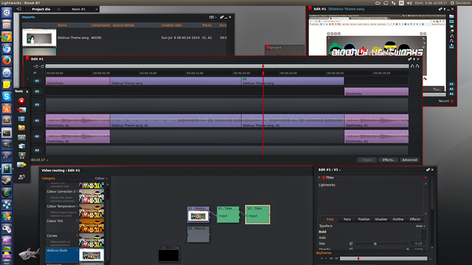
Task: Click the Advanced button under timeline
Action: click(410, 160)
